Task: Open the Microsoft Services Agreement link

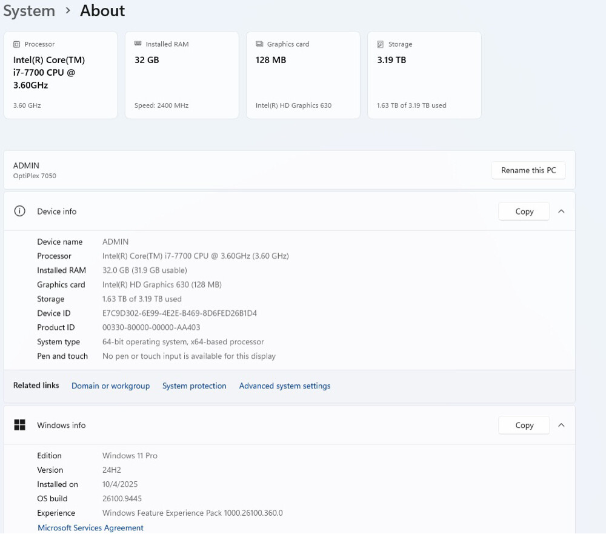Action: coord(90,528)
